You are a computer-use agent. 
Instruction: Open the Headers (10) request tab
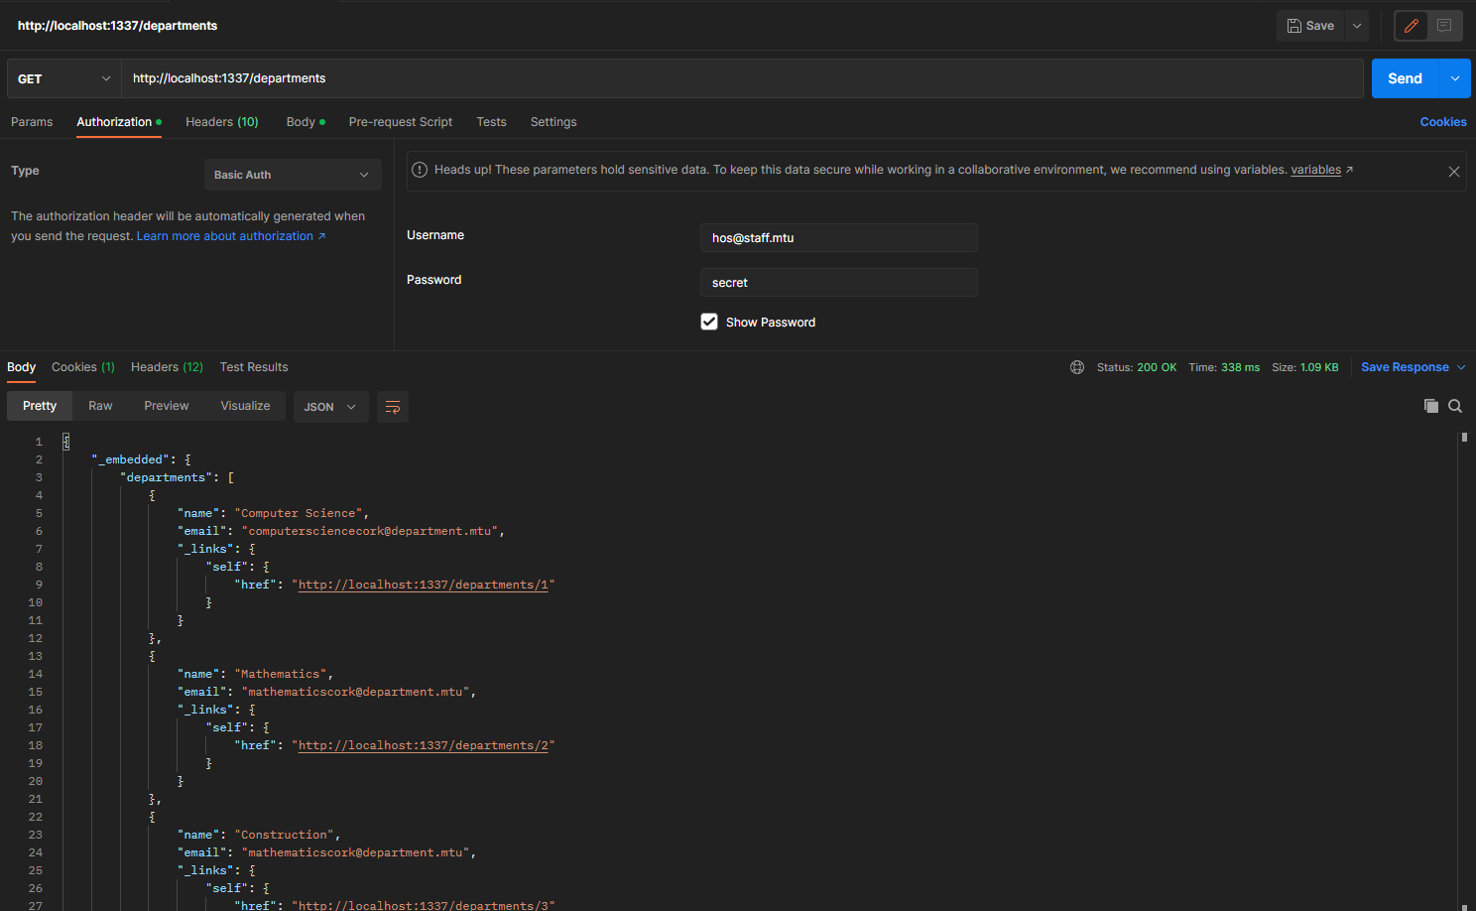pyautogui.click(x=222, y=122)
